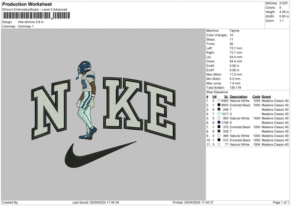Click the Width value 5.80 in
Screen dimensions: 291x206
284,17
